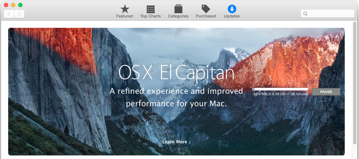Open the Updates download tab

(x=232, y=12)
